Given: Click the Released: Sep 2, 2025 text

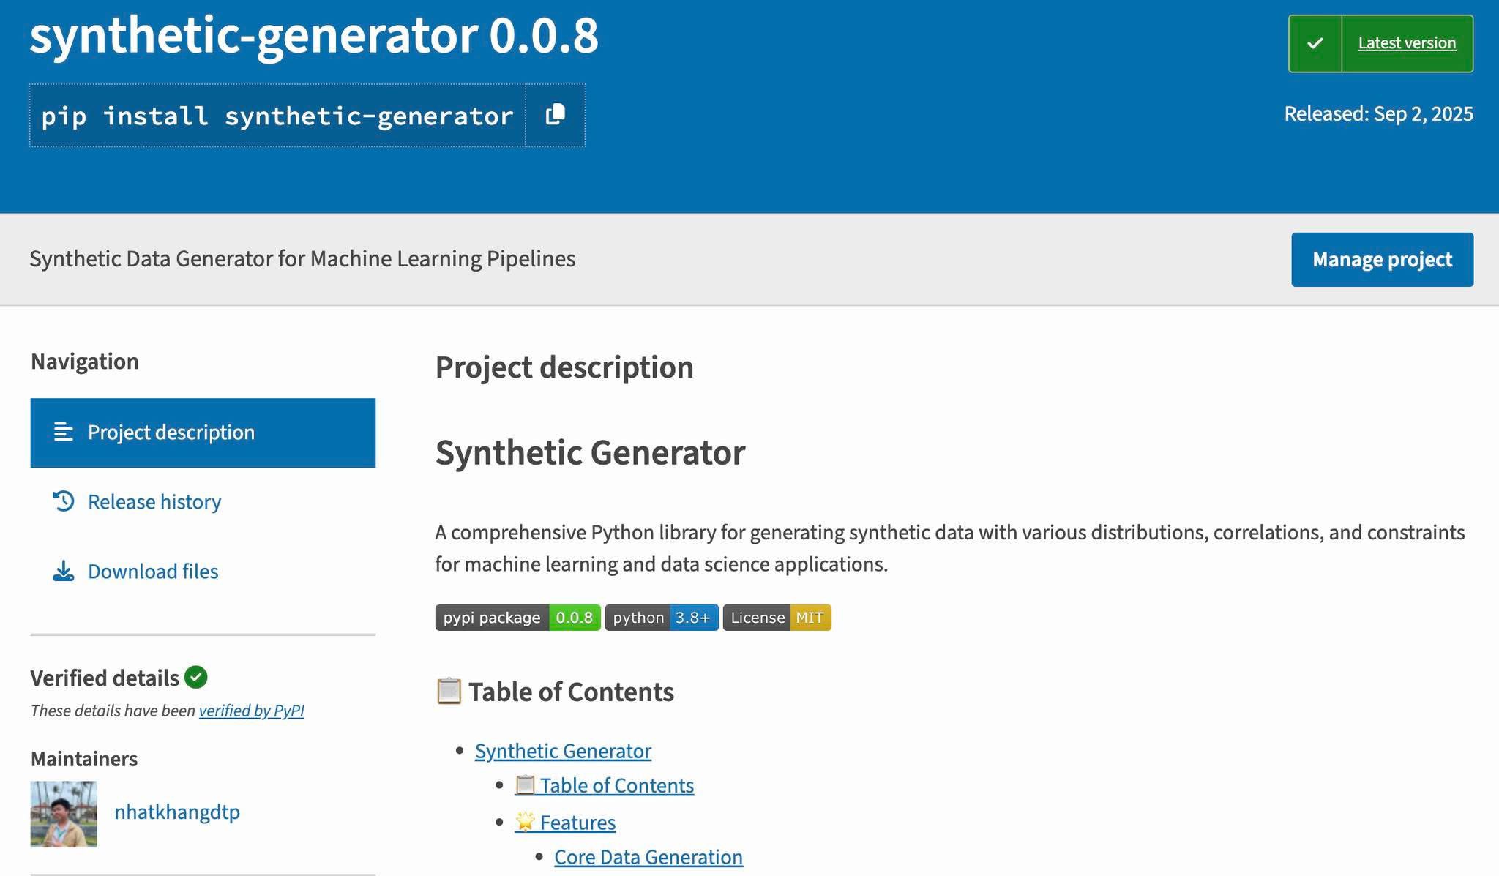Looking at the screenshot, I should (1378, 114).
